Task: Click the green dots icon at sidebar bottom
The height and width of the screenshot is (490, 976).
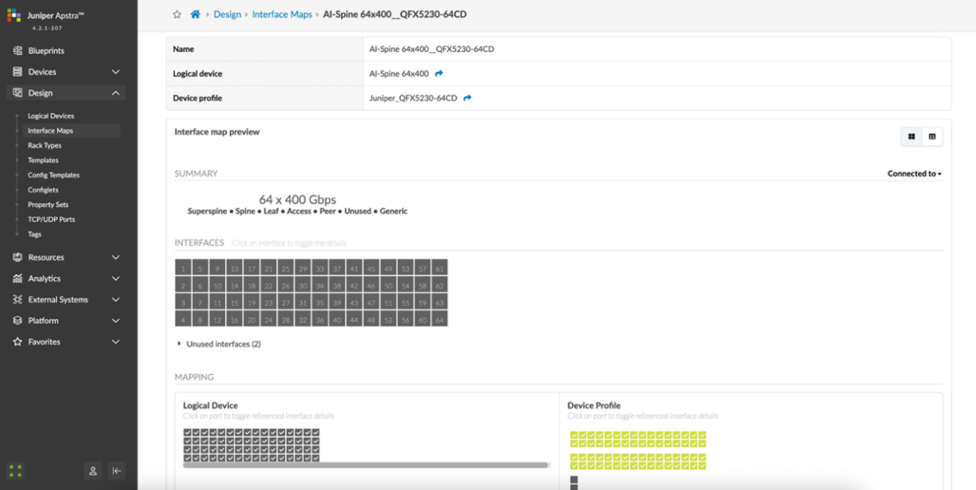Action: [16, 471]
